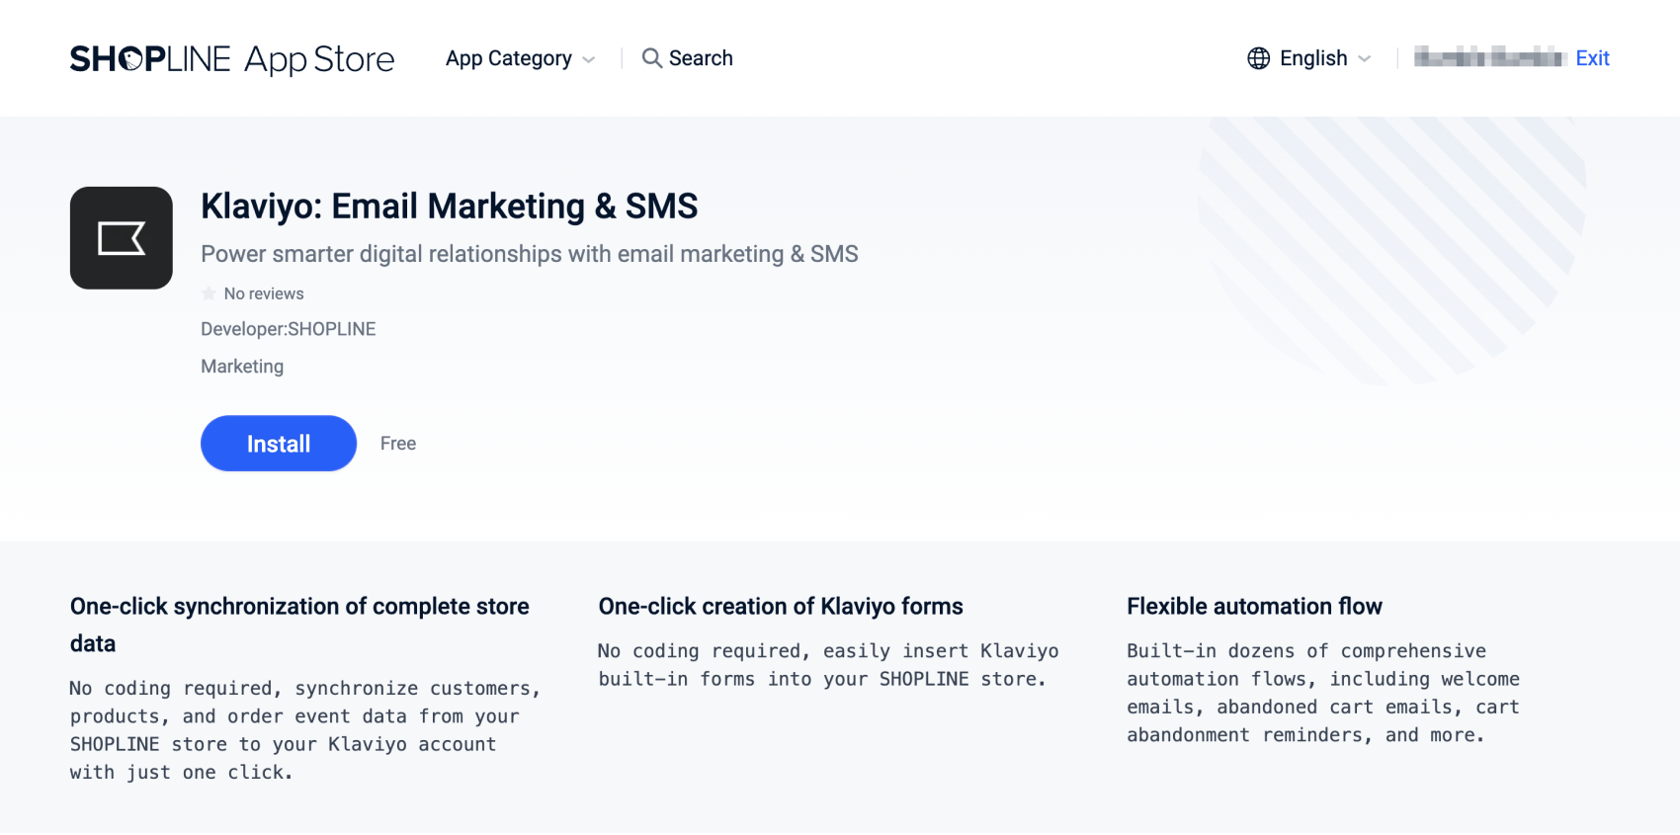Click the One-click creation of Klaviyo forms heading

[781, 607]
